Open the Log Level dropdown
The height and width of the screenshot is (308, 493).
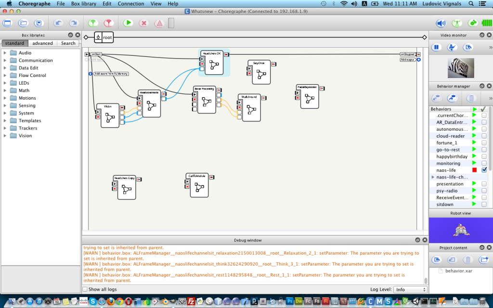pos(410,289)
